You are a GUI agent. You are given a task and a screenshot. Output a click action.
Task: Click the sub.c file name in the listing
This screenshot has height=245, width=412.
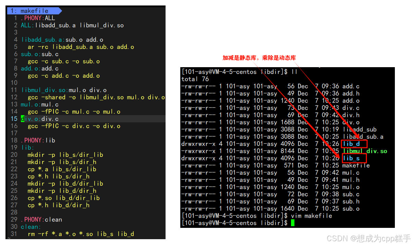351,194
